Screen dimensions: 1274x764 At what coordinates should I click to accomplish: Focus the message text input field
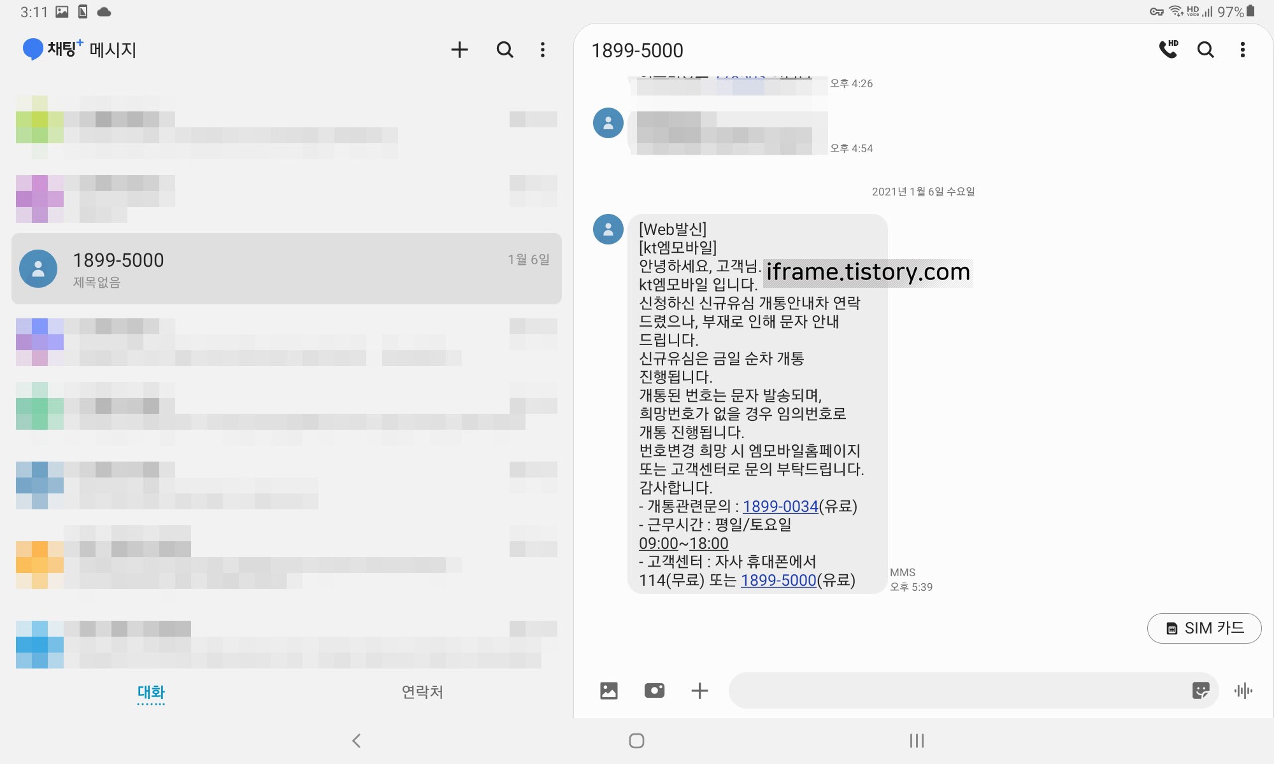[x=955, y=691]
